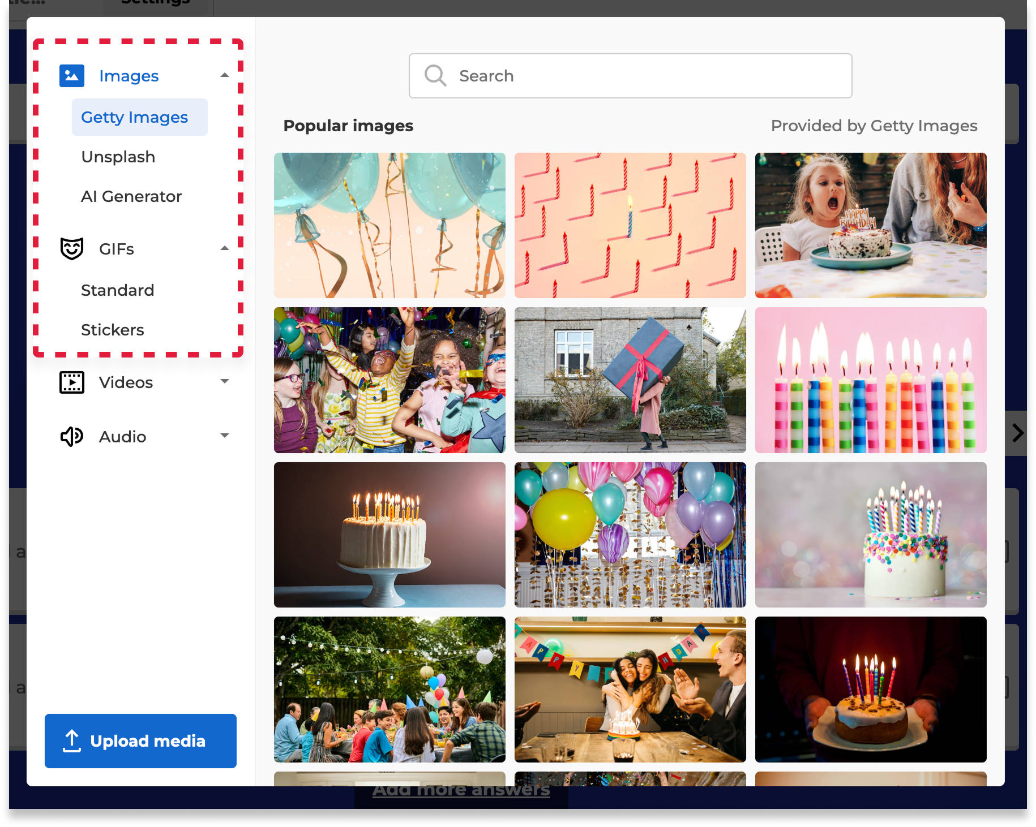Open the Videos category label
The width and height of the screenshot is (1036, 827).
[x=126, y=382]
